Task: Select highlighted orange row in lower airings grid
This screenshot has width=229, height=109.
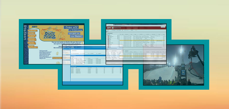Action: coord(142,56)
